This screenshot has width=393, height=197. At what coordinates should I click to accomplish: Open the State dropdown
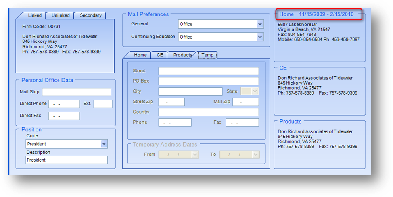coord(255,91)
